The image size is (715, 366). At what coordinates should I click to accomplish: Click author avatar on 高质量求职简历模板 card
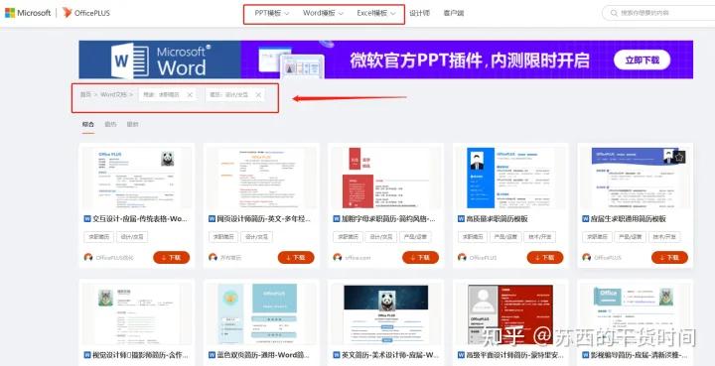pos(462,257)
